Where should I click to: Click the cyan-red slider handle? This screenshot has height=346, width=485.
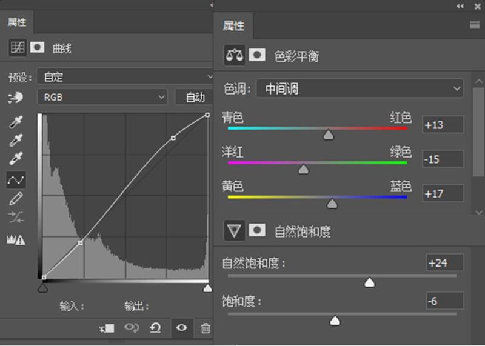pos(328,135)
